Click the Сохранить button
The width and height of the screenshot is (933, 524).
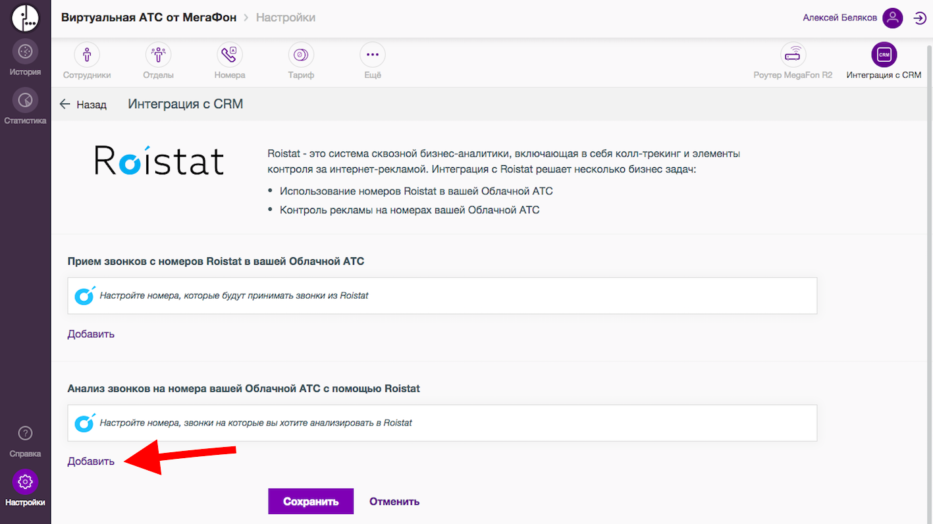coord(311,501)
